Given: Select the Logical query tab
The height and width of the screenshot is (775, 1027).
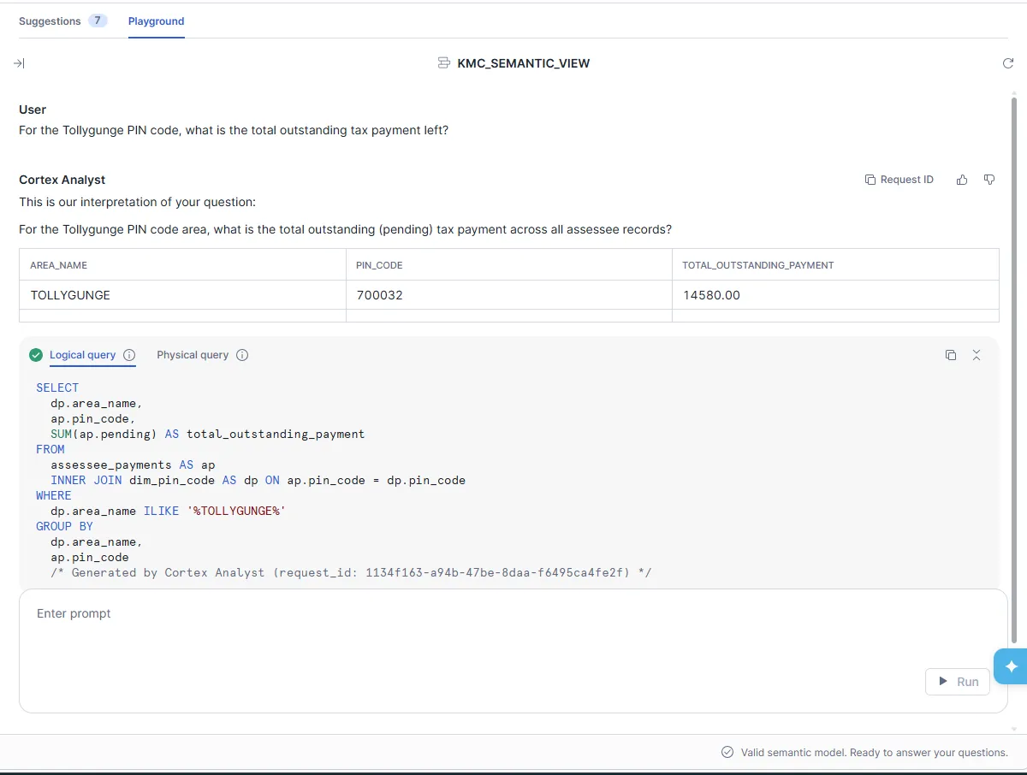Looking at the screenshot, I should pyautogui.click(x=82, y=355).
